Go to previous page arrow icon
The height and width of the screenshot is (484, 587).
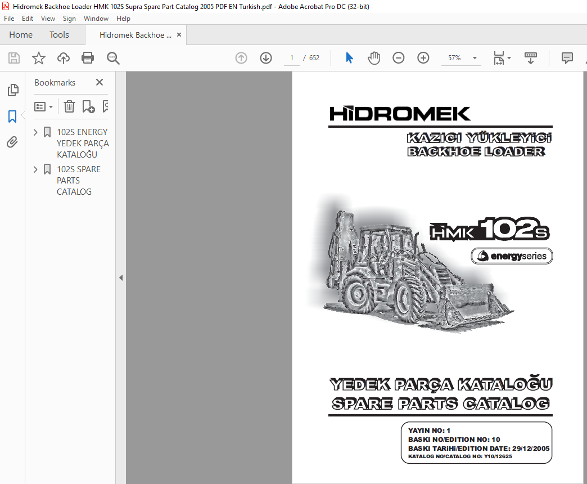(x=241, y=58)
